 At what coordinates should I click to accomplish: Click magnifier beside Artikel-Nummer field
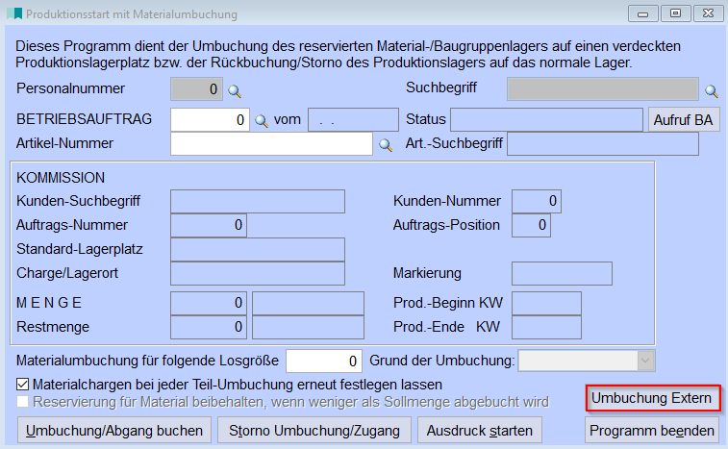385,145
